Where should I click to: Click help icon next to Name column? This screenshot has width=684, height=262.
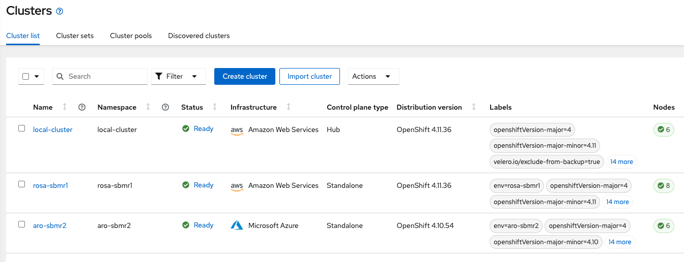[82, 107]
